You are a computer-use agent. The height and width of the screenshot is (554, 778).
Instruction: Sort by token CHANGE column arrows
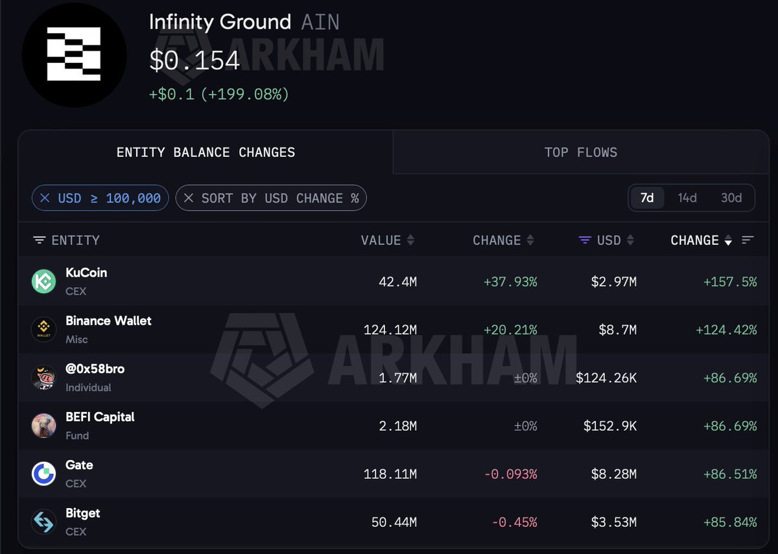coord(530,240)
